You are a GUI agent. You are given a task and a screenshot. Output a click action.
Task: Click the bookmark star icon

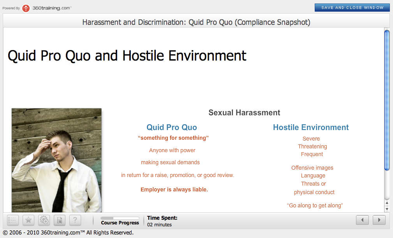tap(28, 221)
